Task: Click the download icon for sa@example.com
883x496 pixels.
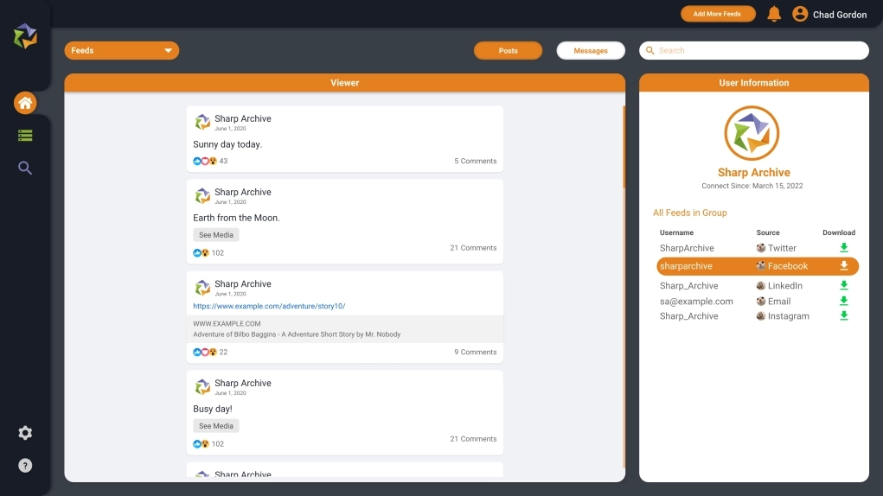Action: 843,301
